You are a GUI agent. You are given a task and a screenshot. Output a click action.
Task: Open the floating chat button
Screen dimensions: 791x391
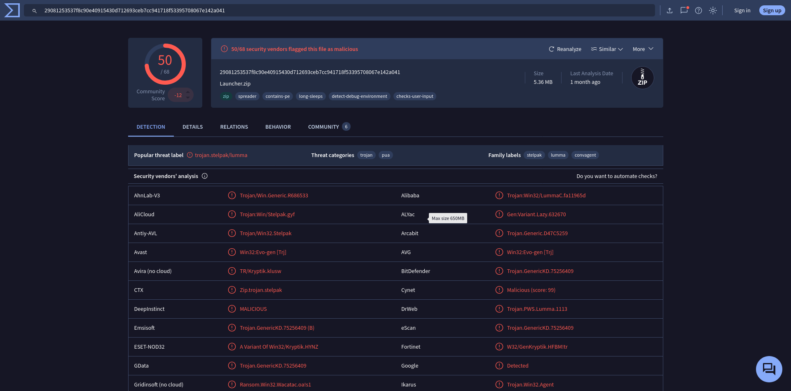(769, 369)
